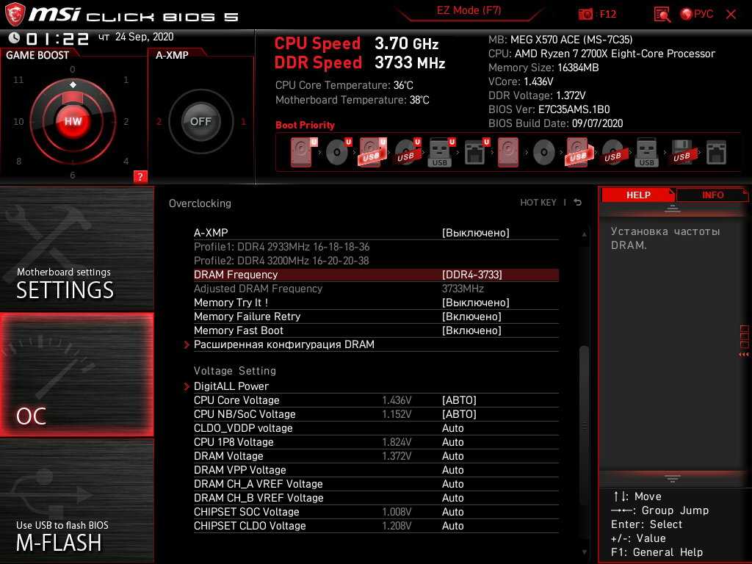
Task: Toggle the GAME BOOST HW knob
Action: pyautogui.click(x=73, y=121)
